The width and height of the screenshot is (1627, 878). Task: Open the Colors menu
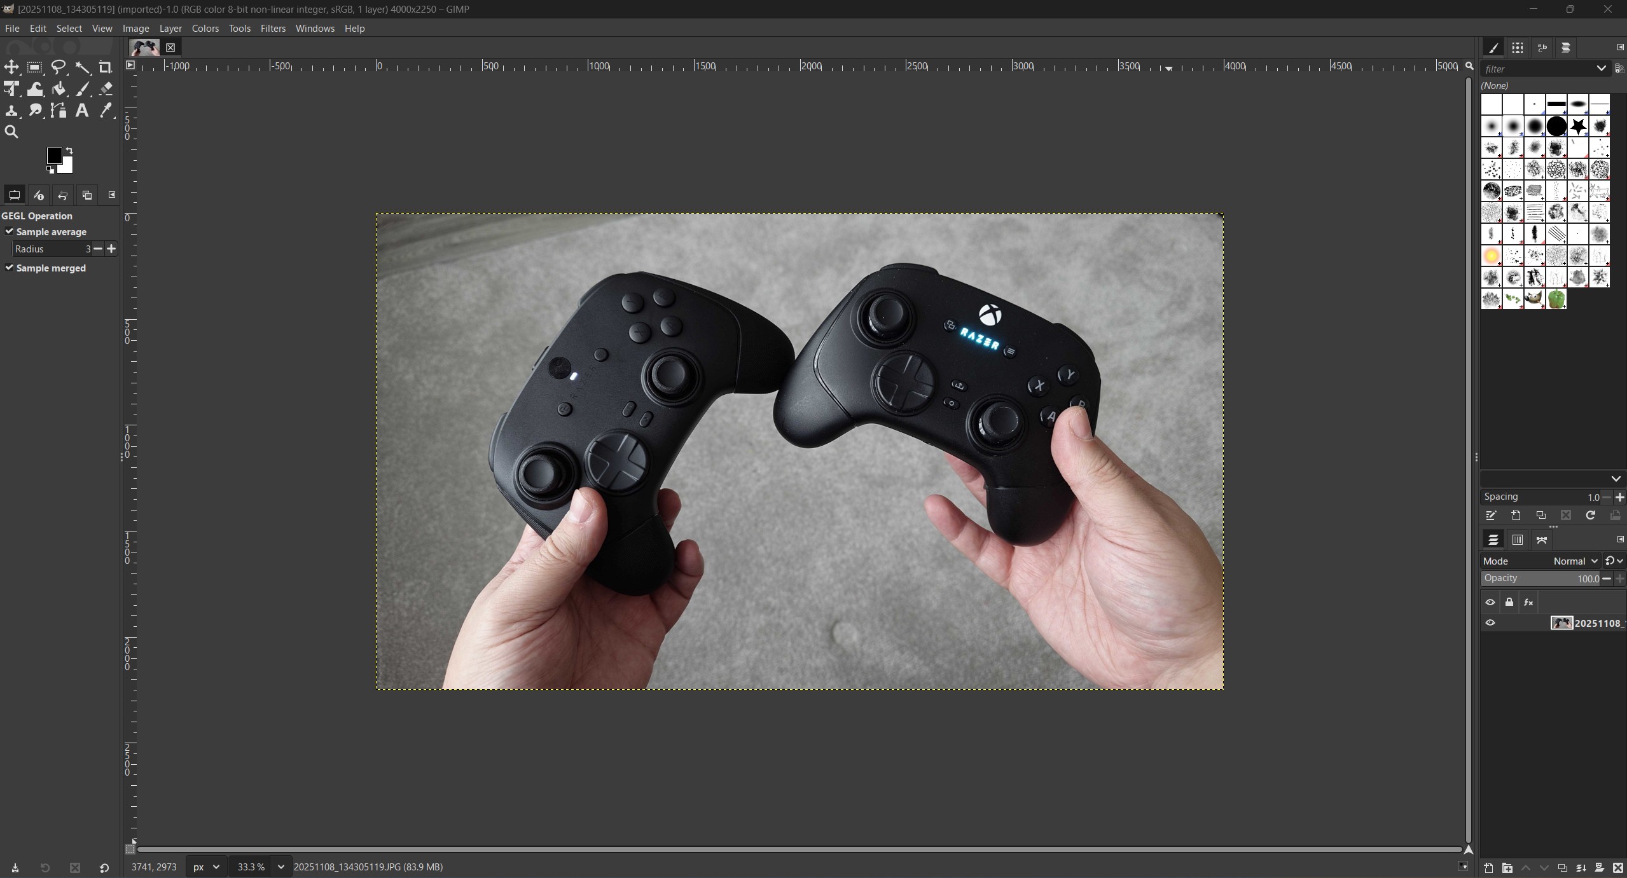tap(205, 29)
